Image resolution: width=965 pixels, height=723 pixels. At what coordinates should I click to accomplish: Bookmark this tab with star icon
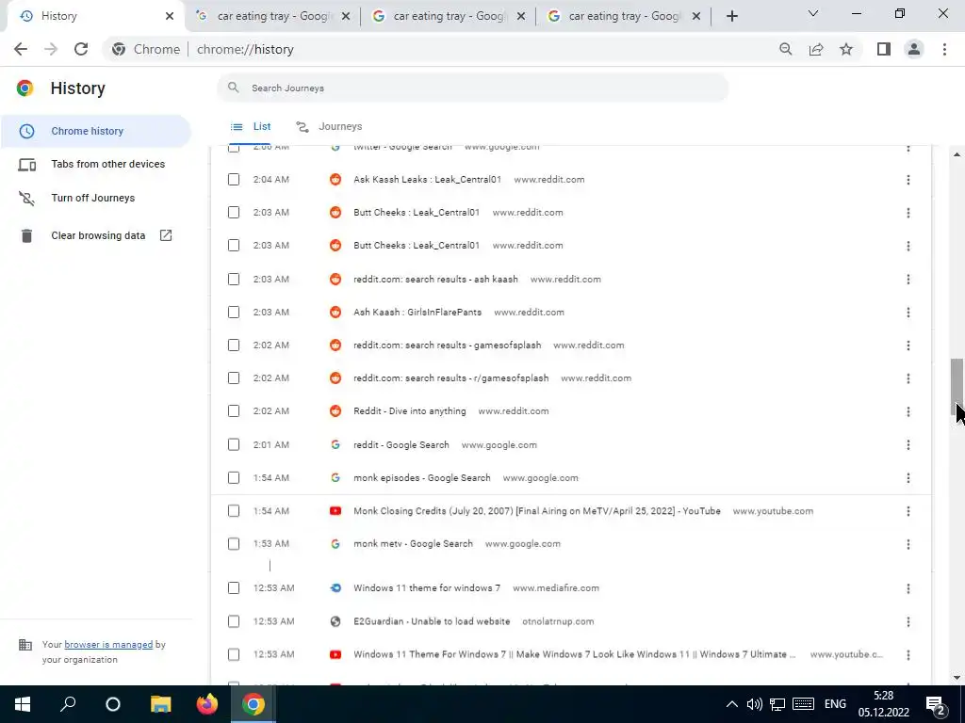pos(846,49)
